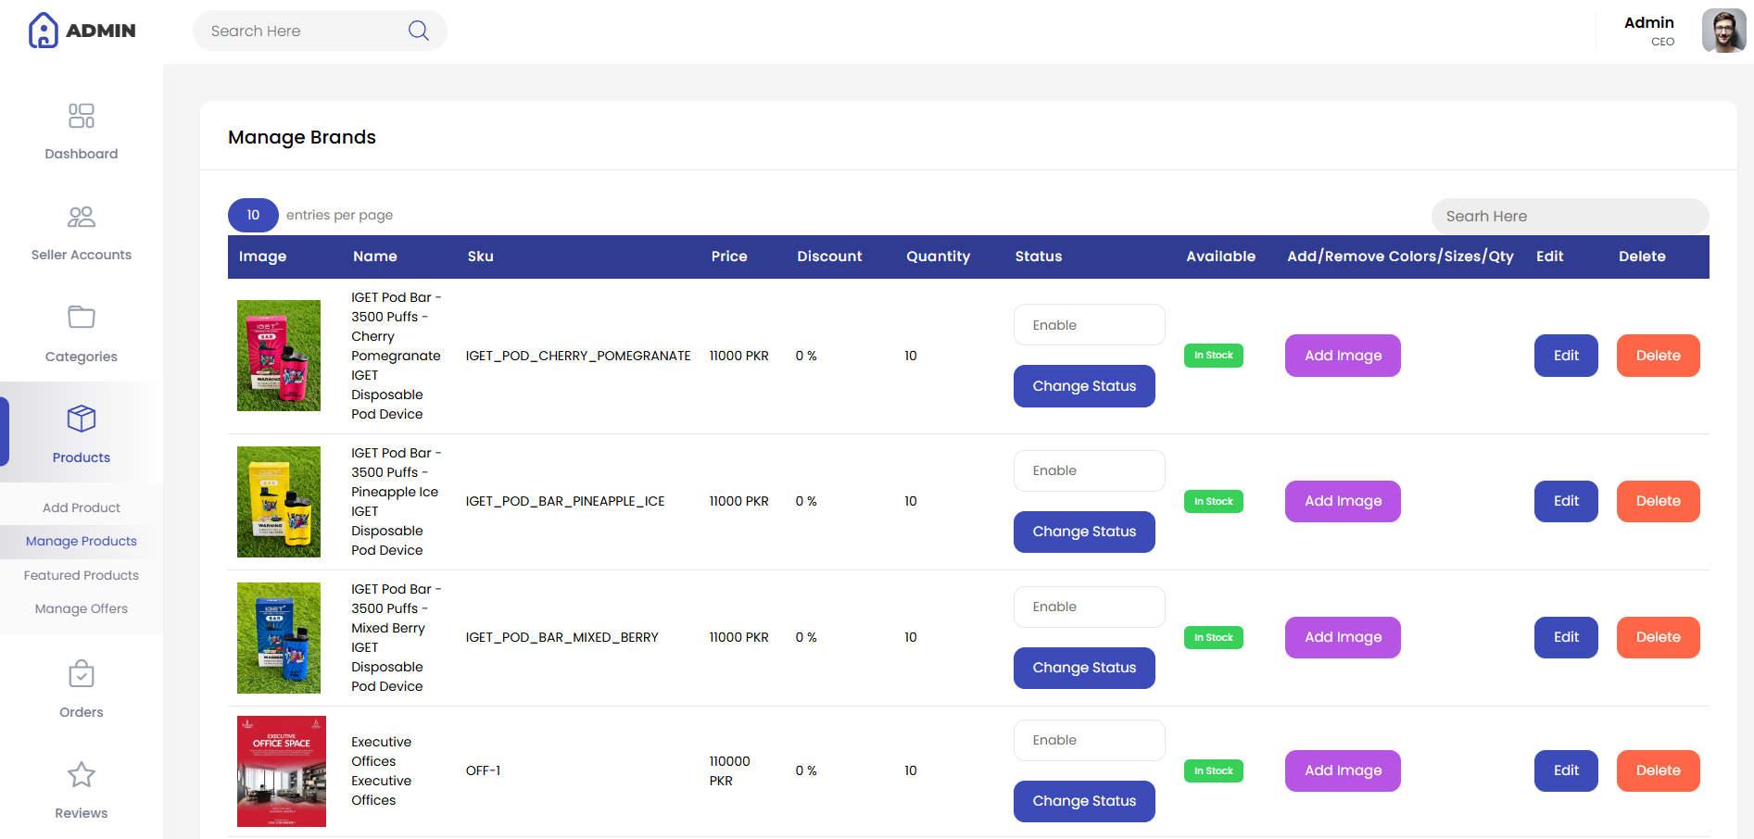Delete the Mixed Berry product

click(1659, 637)
